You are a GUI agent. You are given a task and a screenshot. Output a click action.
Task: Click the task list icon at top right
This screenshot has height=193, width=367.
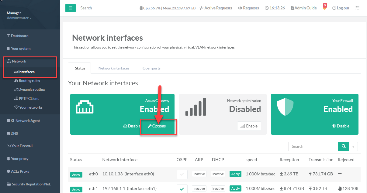pos(357,8)
